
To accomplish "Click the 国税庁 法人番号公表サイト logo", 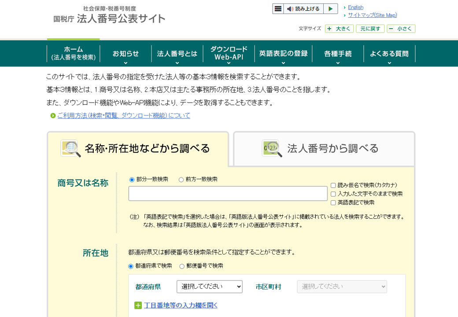I will 110,15.
